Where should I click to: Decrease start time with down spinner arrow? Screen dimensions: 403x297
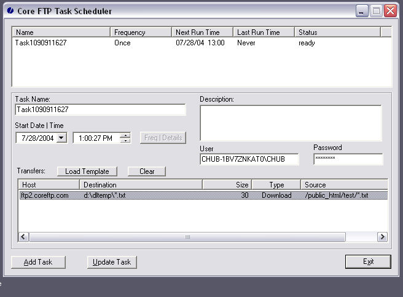point(125,141)
